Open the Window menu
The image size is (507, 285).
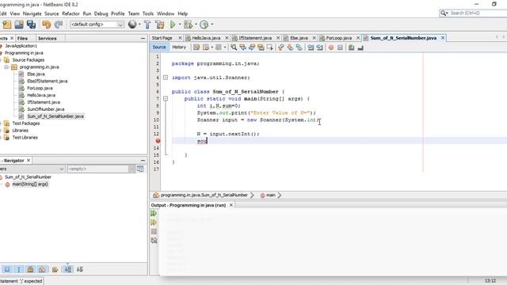[166, 13]
